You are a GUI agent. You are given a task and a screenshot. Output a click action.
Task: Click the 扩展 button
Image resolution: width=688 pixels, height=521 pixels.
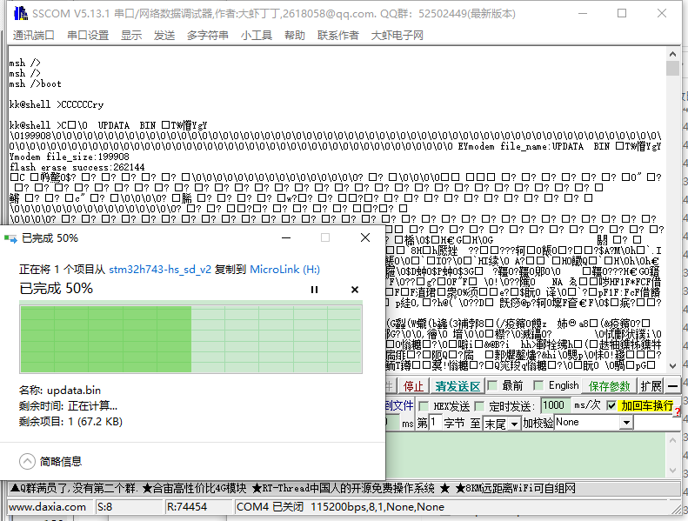coord(651,386)
